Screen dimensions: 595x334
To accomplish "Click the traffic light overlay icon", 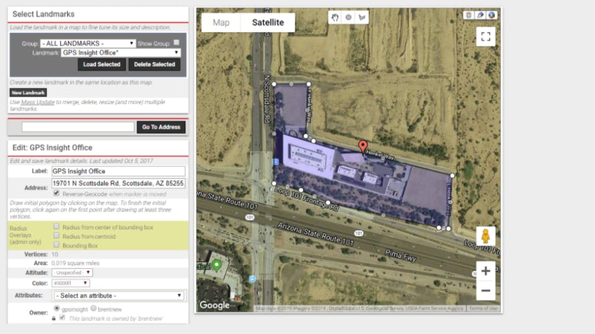I will pos(469,15).
